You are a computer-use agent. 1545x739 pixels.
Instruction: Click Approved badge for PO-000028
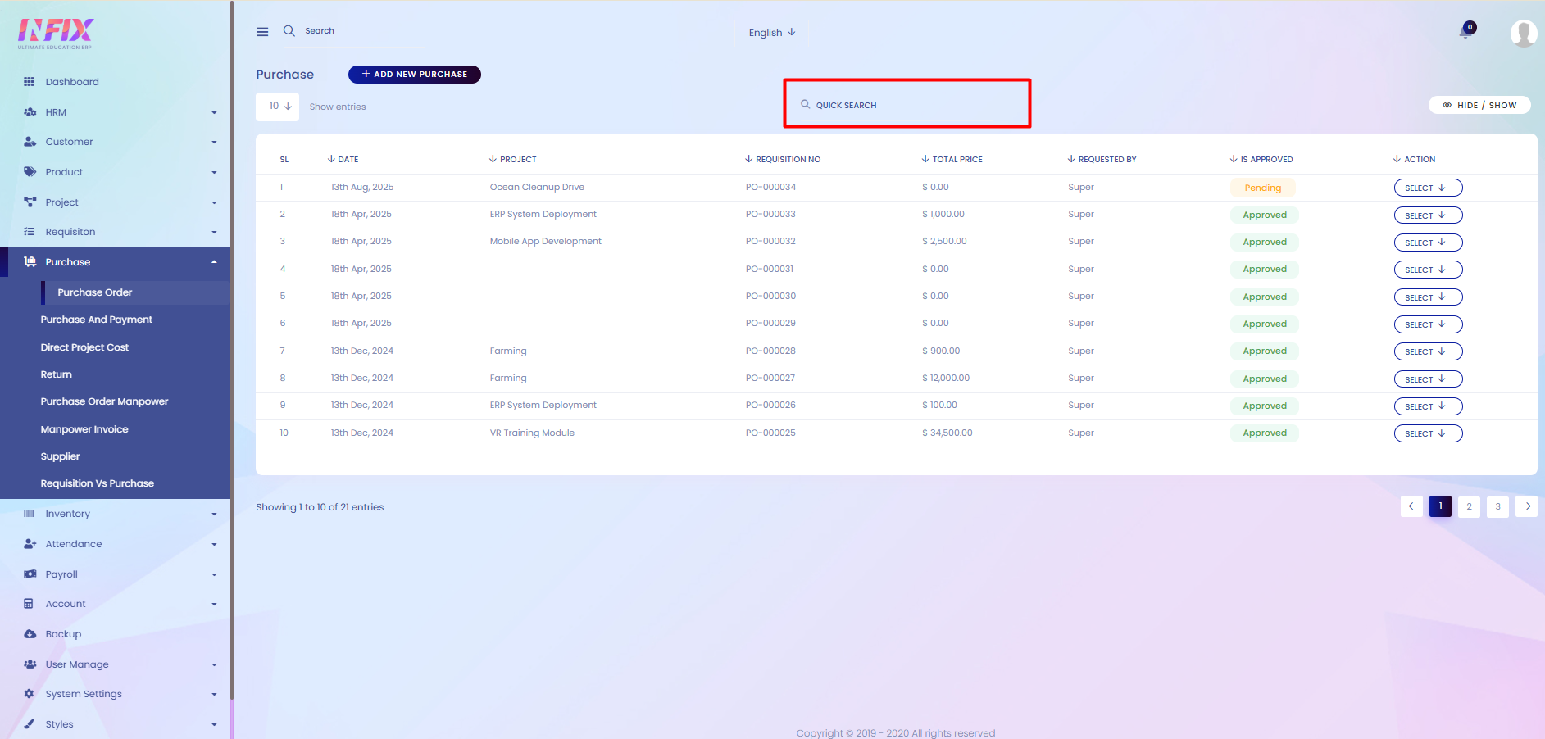click(x=1265, y=351)
